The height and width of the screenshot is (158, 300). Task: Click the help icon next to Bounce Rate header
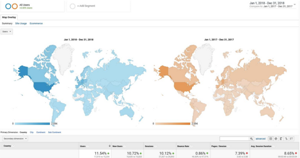pyautogui.click(x=191, y=146)
